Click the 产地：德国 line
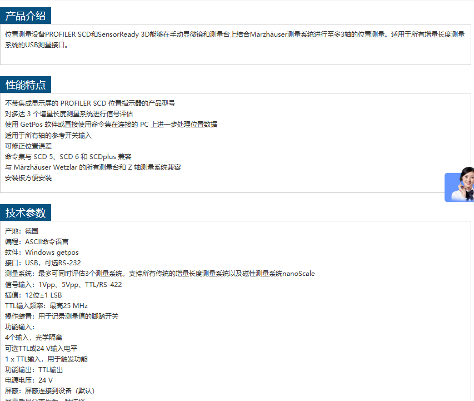The width and height of the screenshot is (474, 401). [22, 231]
